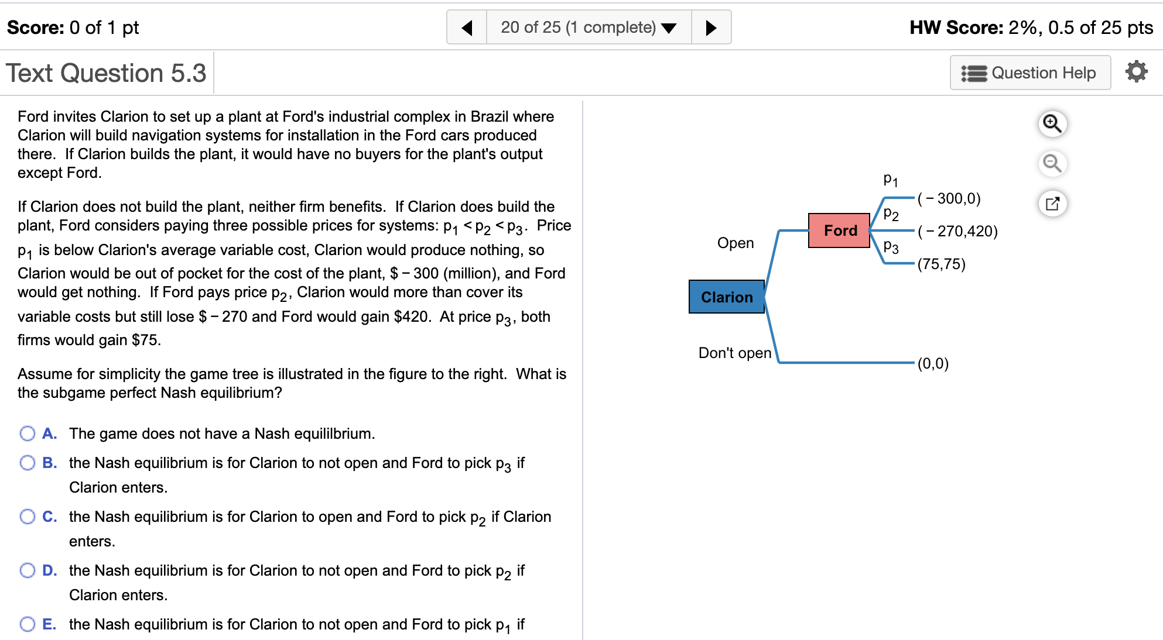Select answer choice B

(x=27, y=463)
